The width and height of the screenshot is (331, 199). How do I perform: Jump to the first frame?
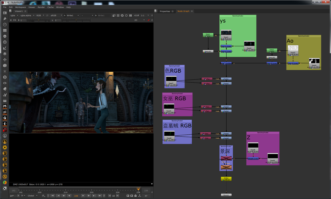coord(53,196)
